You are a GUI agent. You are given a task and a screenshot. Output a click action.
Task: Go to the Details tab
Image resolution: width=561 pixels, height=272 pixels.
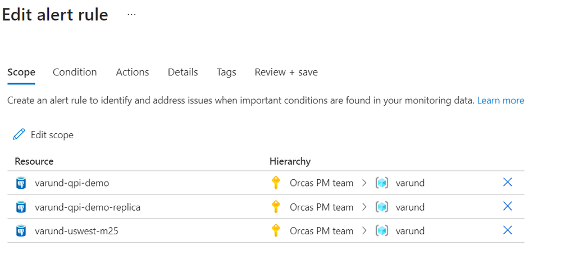[183, 72]
